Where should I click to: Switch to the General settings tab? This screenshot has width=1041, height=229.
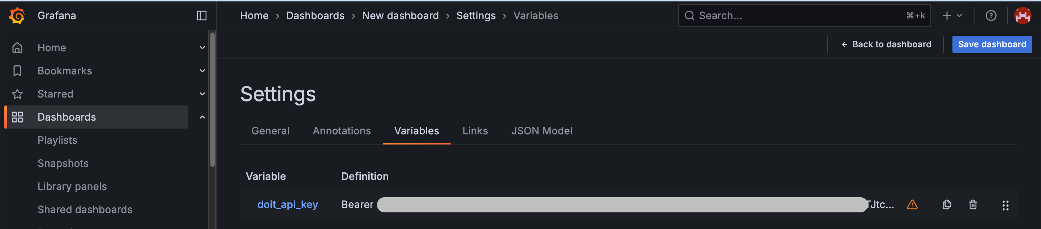(270, 130)
